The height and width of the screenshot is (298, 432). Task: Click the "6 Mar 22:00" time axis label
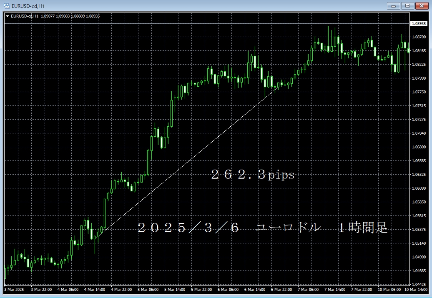coord(281,290)
